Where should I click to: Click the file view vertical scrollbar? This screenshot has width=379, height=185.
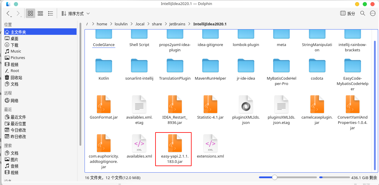point(375,105)
